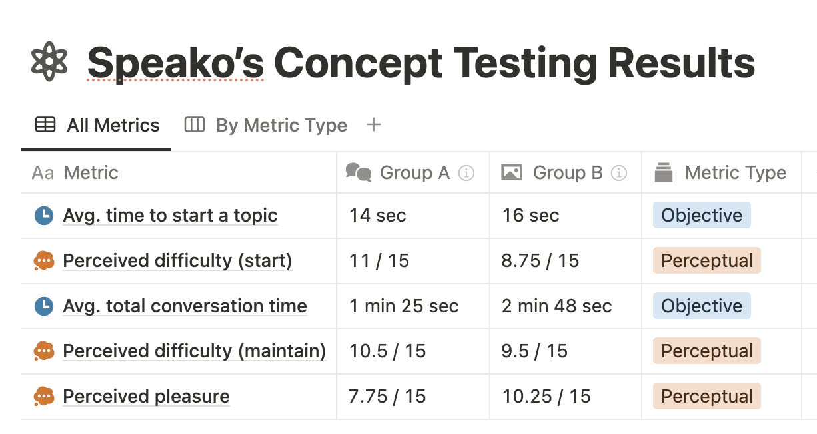Image resolution: width=817 pixels, height=434 pixels.
Task: Open Avg. time to start a topic page
Action: 170,216
